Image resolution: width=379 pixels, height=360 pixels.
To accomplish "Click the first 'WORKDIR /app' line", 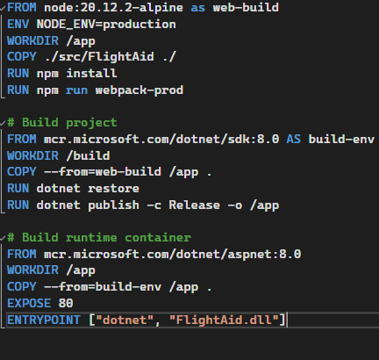I will click(51, 40).
